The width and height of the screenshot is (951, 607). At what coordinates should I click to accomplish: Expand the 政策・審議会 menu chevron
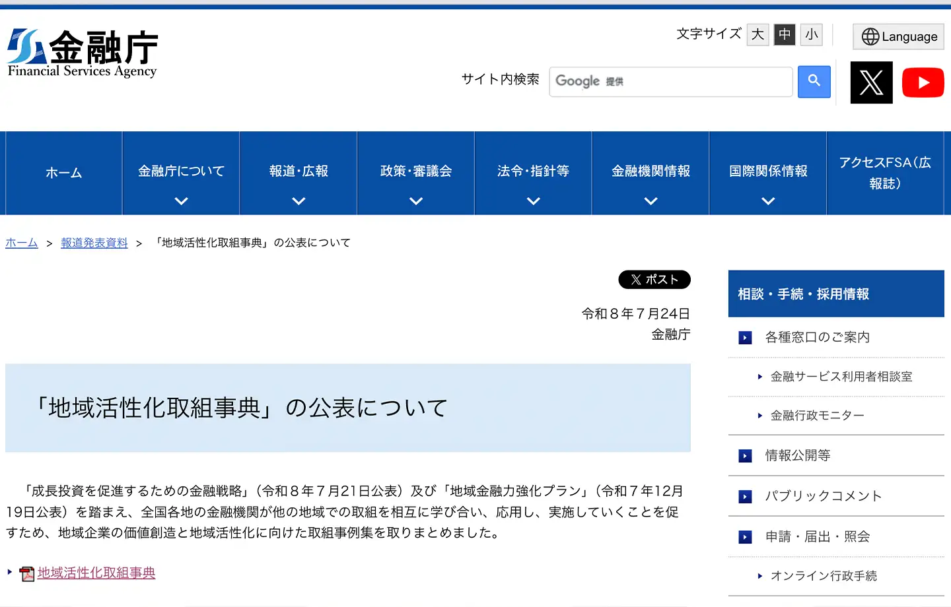coord(416,201)
